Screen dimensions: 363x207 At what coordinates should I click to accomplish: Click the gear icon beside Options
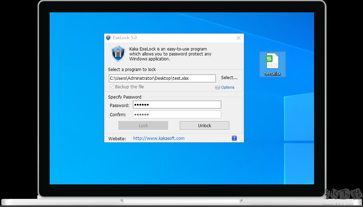(x=217, y=87)
